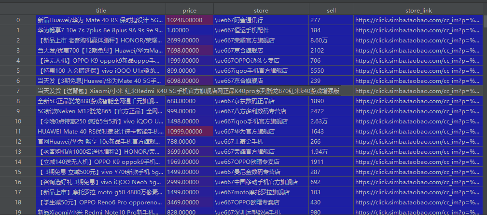Viewport: 487px width, 215px height.
Task: Select row index 11
Action: click(18, 132)
